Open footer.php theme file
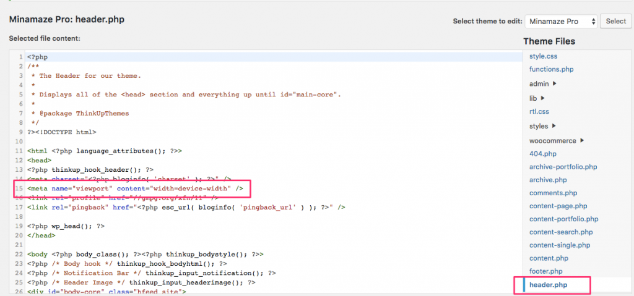Image resolution: width=634 pixels, height=296 pixels. pos(545,271)
